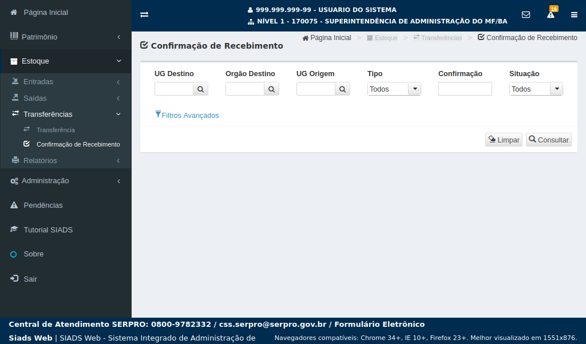Focus the UG Destino input field
Image resolution: width=586 pixels, height=344 pixels.
pos(174,89)
